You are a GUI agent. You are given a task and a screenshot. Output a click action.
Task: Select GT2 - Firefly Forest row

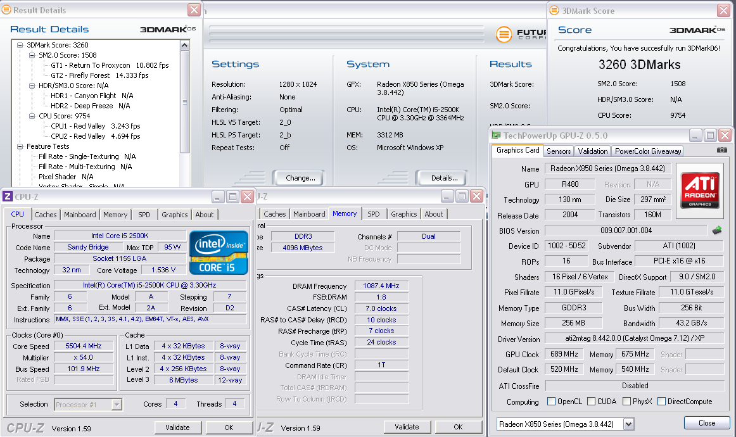pyautogui.click(x=99, y=75)
